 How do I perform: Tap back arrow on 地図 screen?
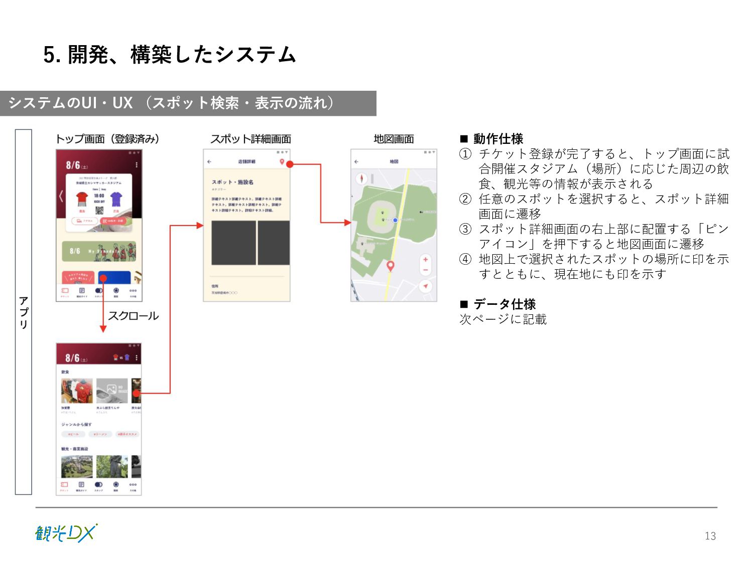tap(356, 162)
